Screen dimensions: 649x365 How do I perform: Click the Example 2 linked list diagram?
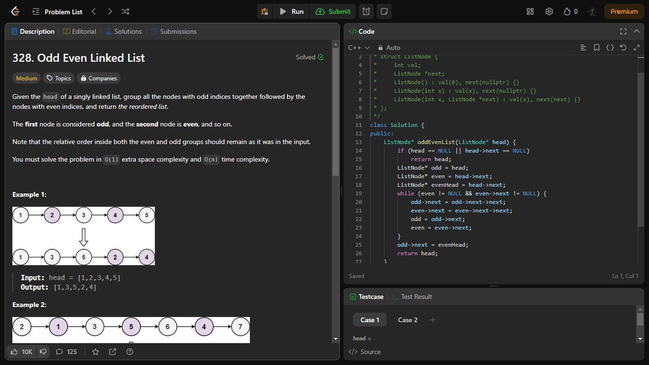(131, 330)
